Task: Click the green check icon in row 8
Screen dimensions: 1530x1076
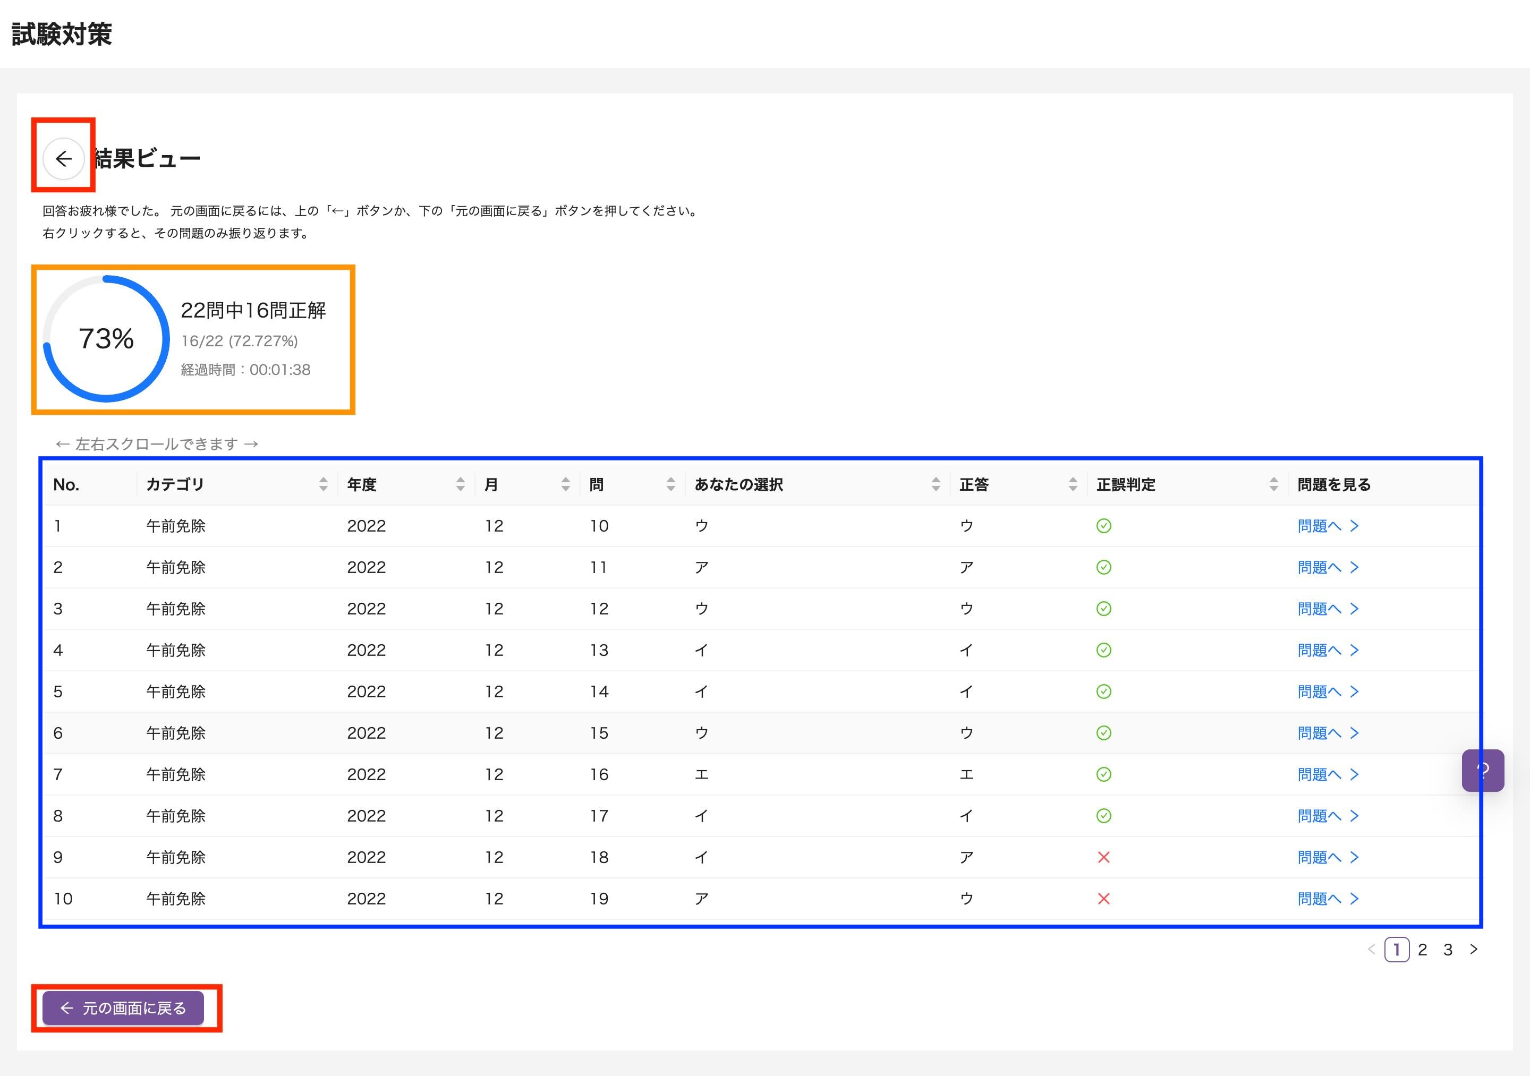Action: pos(1103,816)
